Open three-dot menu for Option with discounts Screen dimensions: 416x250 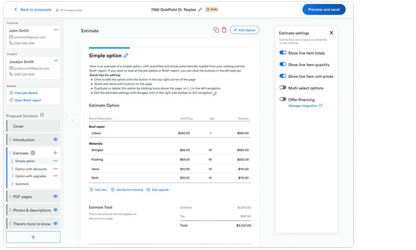pos(55,169)
